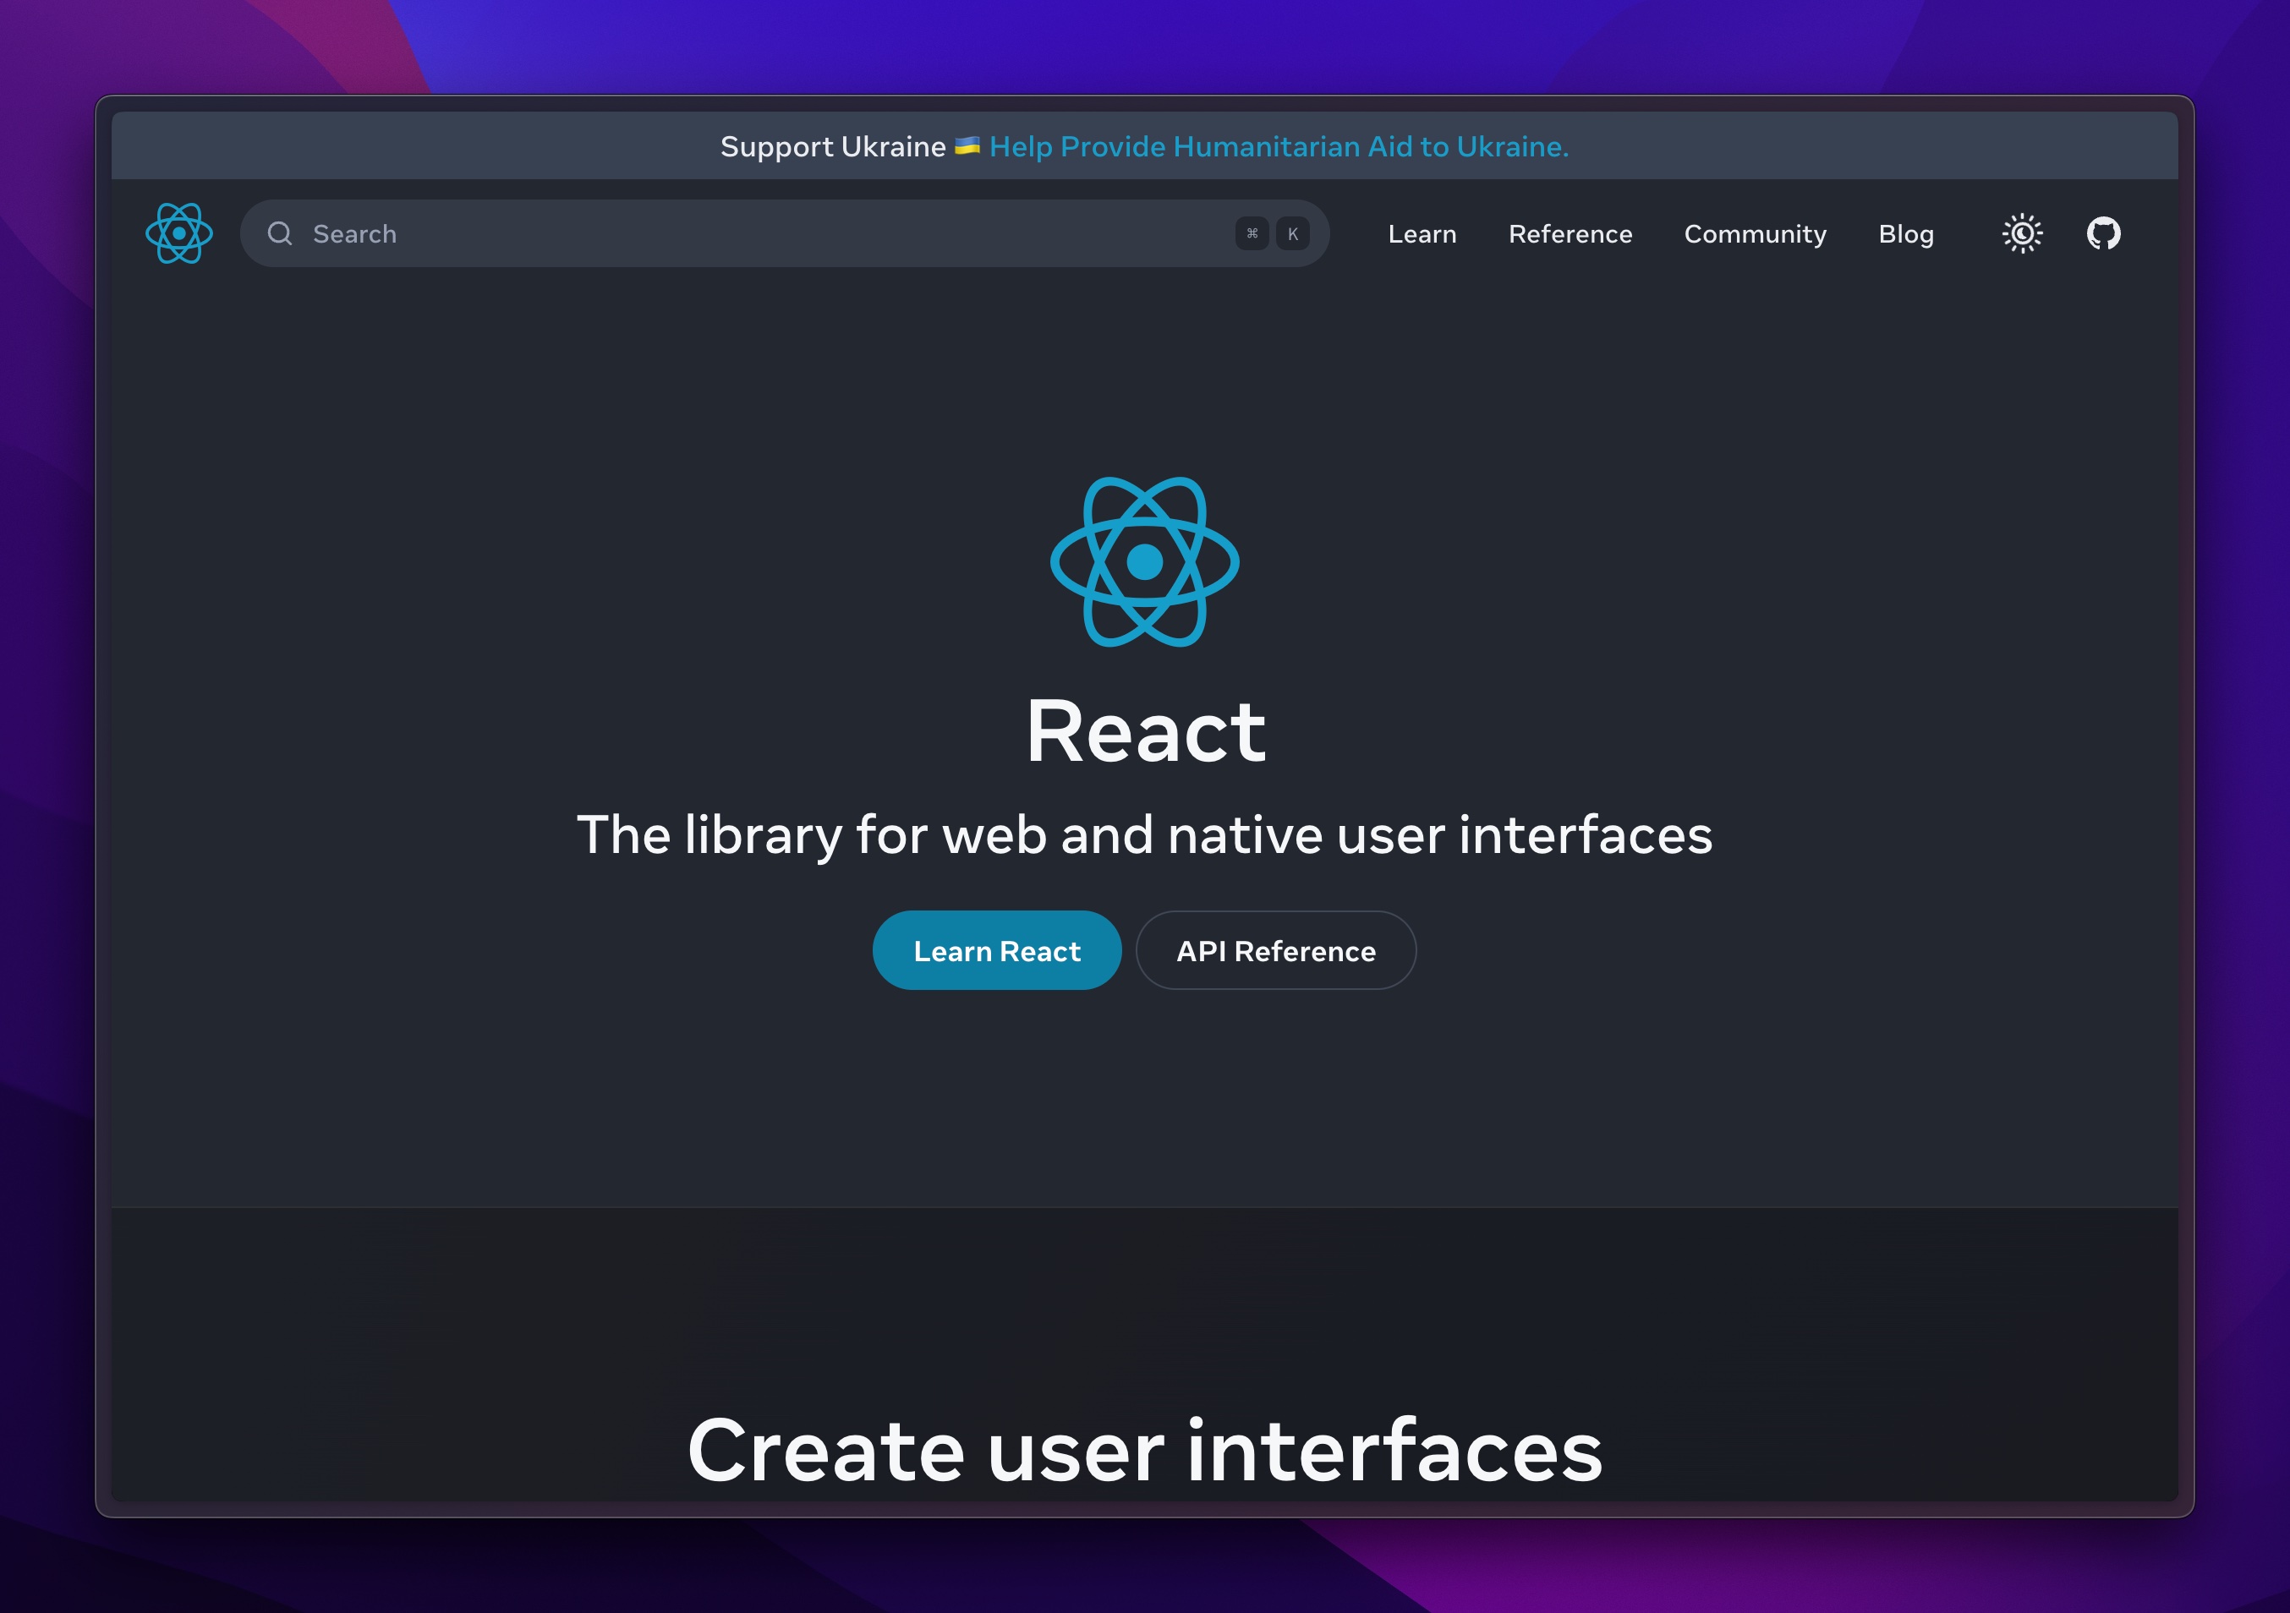Viewport: 2290px width, 1613px height.
Task: Click the Learn React button
Action: (x=996, y=950)
